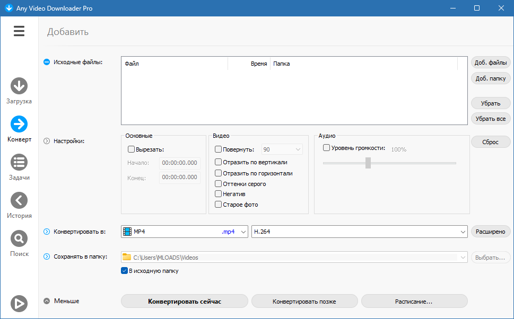Screen dimensions: 514x319
Task: Select the Конверт convert section icon
Action: coord(19,124)
